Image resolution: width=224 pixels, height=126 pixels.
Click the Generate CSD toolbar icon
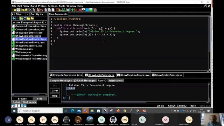(46, 10)
